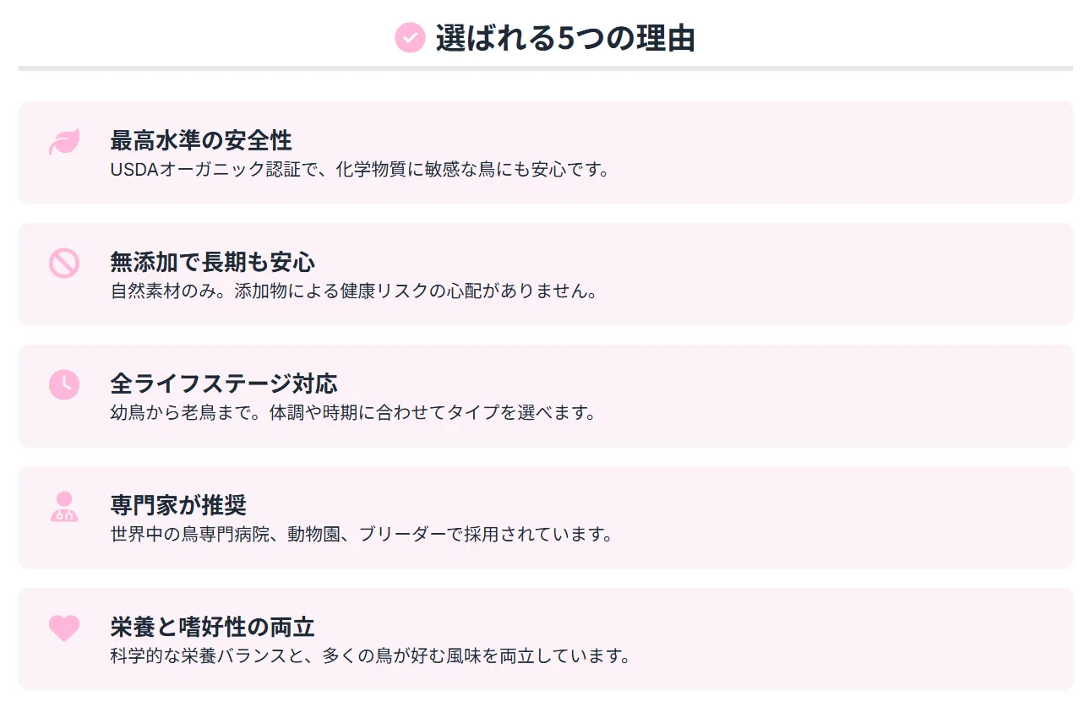Click the pink checkmark icon beside the heading

[409, 38]
